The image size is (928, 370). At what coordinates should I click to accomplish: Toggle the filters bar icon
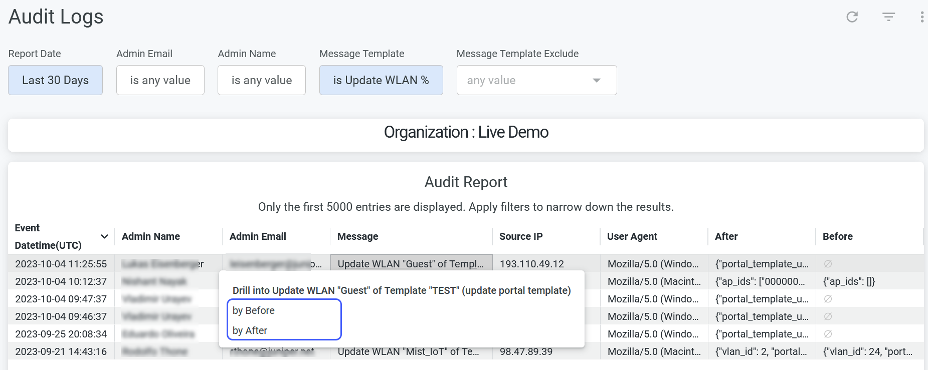(888, 17)
